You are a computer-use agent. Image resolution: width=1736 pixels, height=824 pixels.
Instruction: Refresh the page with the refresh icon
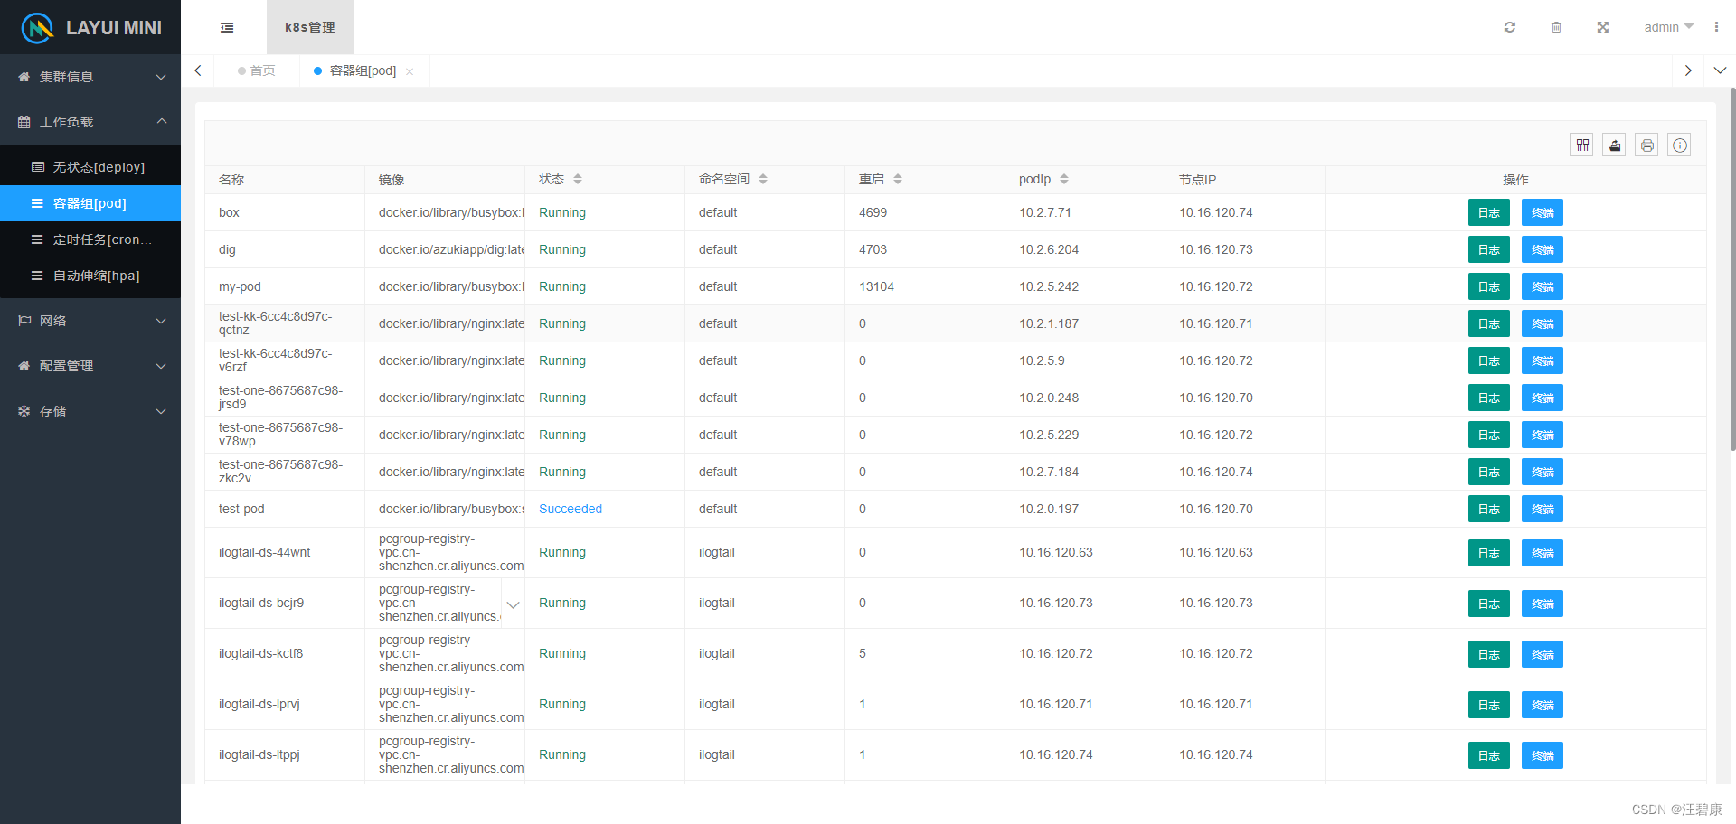pyautogui.click(x=1509, y=27)
